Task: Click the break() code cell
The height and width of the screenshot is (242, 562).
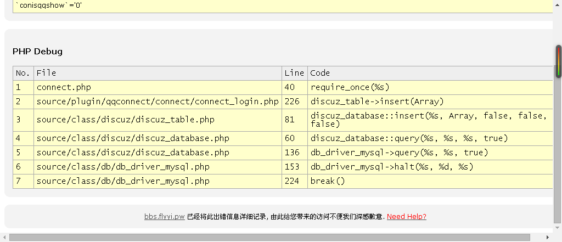Action: point(327,181)
